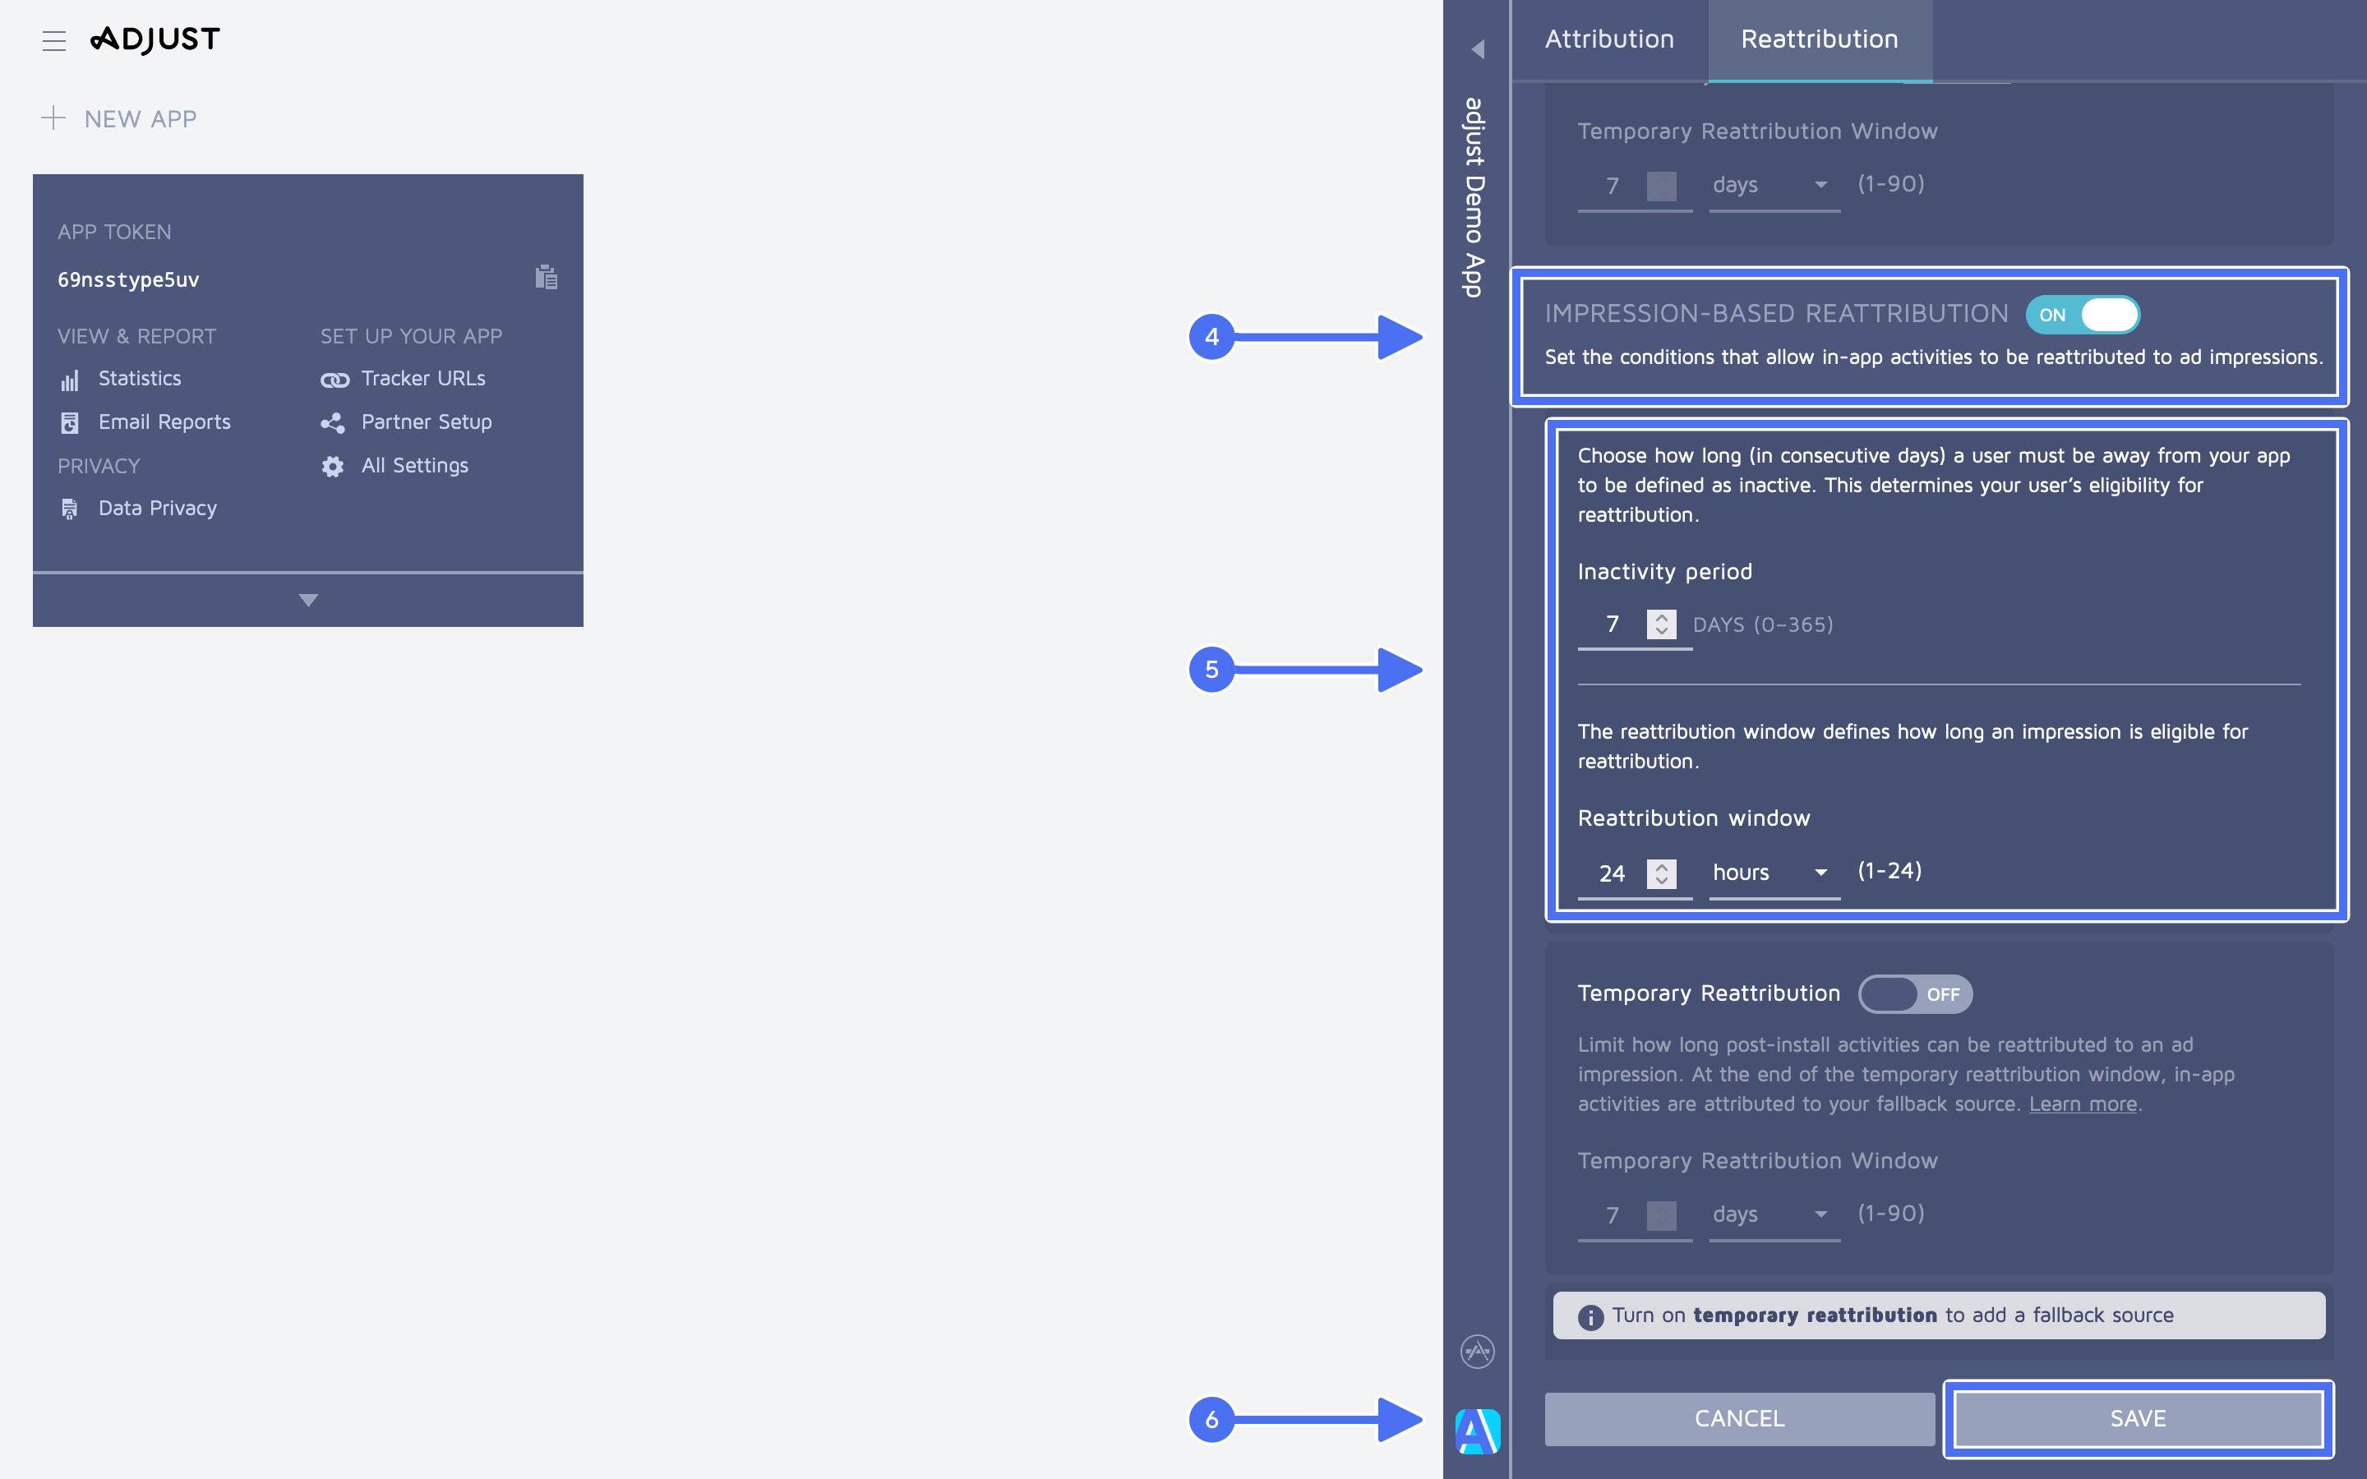Click the App Store icon in sidebar
Screen dimensions: 2367x1479
1477,1351
